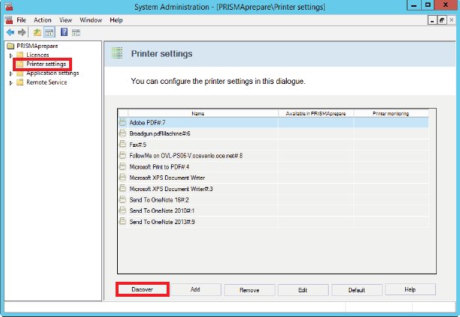Image resolution: width=460 pixels, height=317 pixels.
Task: Select Printer settings in the tree
Action: click(x=46, y=64)
